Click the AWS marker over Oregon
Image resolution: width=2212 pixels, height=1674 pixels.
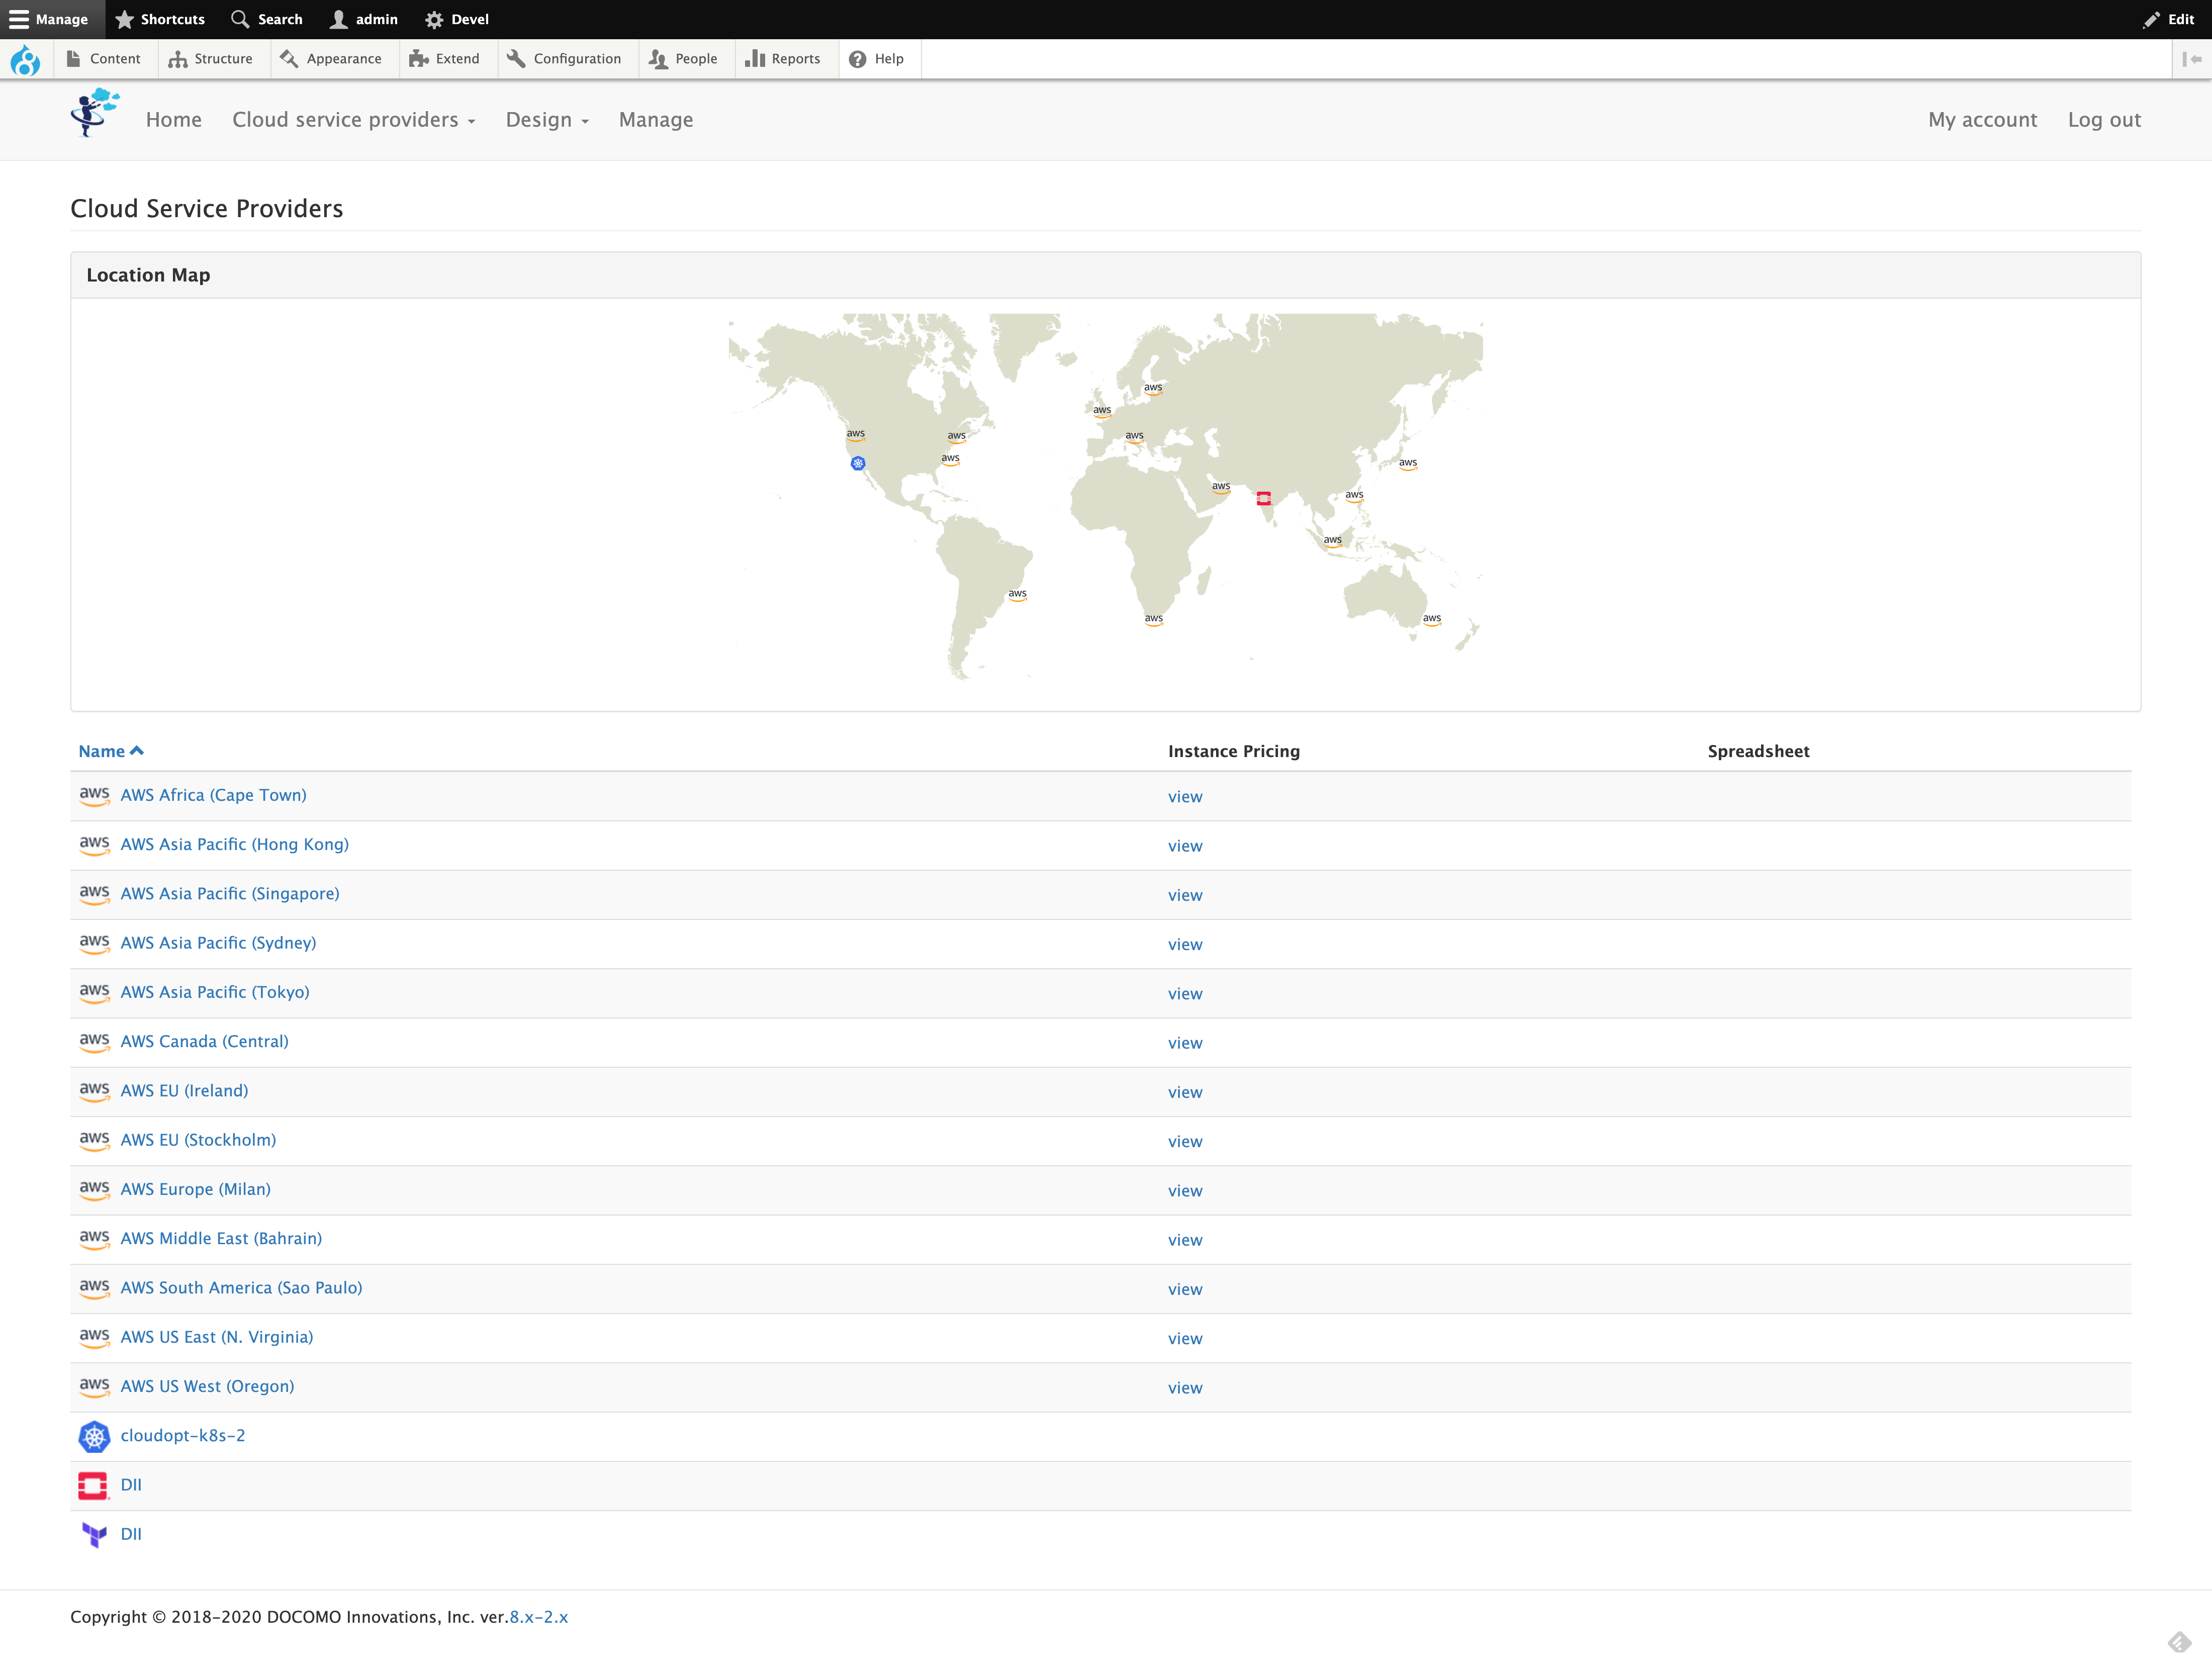pyautogui.click(x=856, y=435)
